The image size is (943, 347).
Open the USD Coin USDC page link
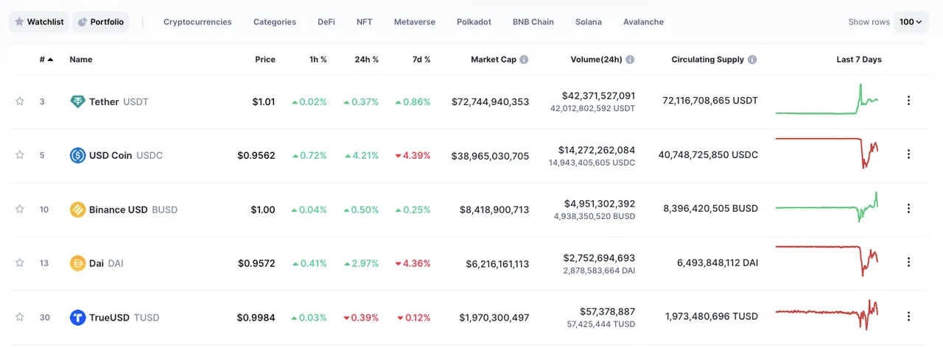click(116, 155)
